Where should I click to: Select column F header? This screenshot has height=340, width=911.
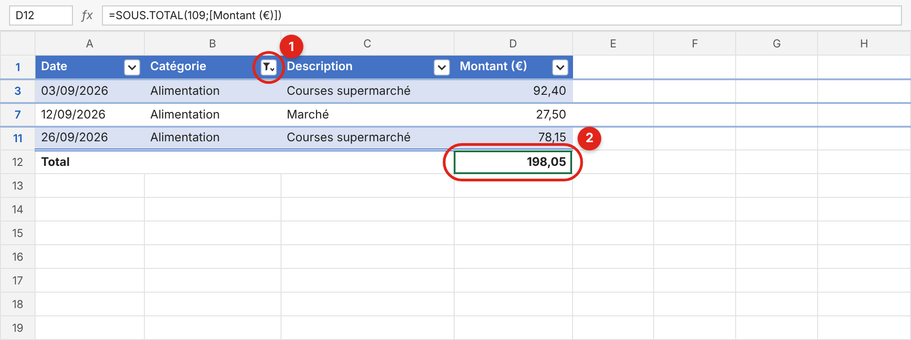(x=695, y=44)
